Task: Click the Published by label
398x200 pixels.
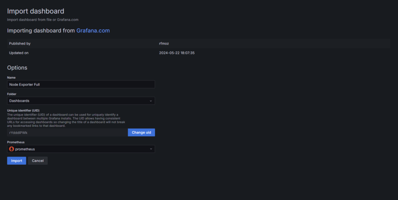Action: pyautogui.click(x=20, y=43)
